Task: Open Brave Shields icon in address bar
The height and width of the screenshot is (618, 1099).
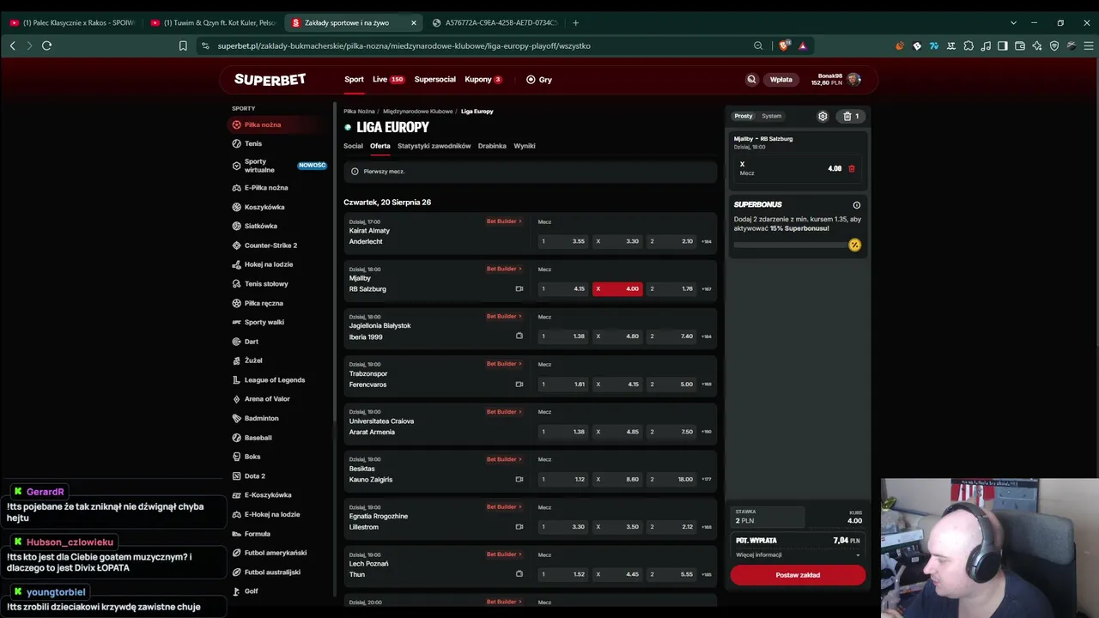Action: 784,45
